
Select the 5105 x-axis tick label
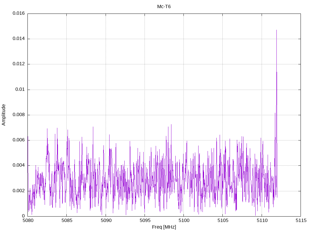(222, 221)
